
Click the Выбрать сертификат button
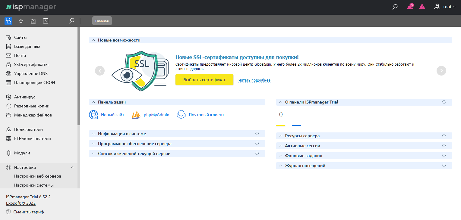(204, 80)
